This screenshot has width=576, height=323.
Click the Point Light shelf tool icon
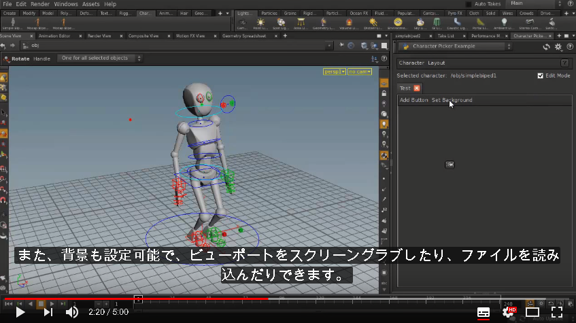(260, 22)
